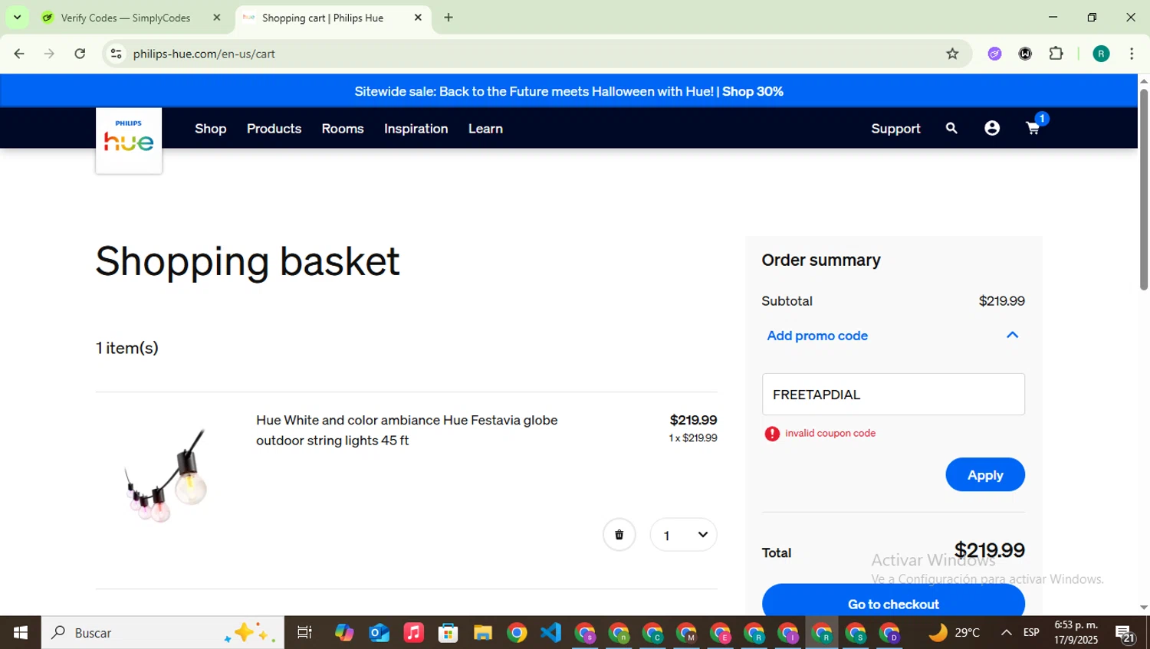Open the Shop menu
The width and height of the screenshot is (1150, 649).
(x=211, y=129)
